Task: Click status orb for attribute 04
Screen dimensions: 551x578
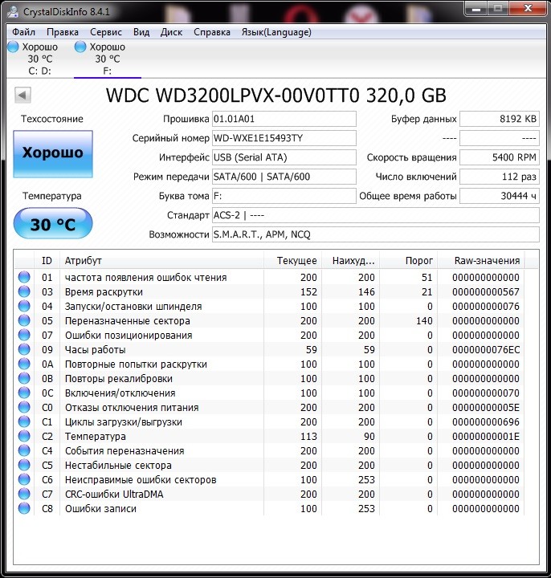Action: tap(24, 306)
